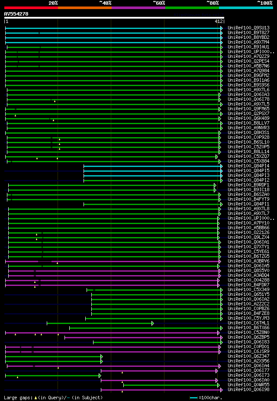Click hit label UniRef100_Q9FM65
Screen dimensions: 277x401
click(248, 109)
